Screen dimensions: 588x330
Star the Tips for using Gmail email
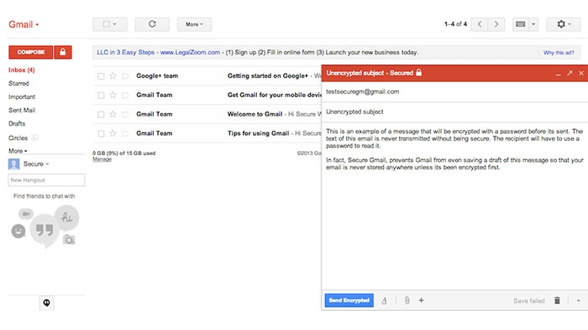coord(113,133)
